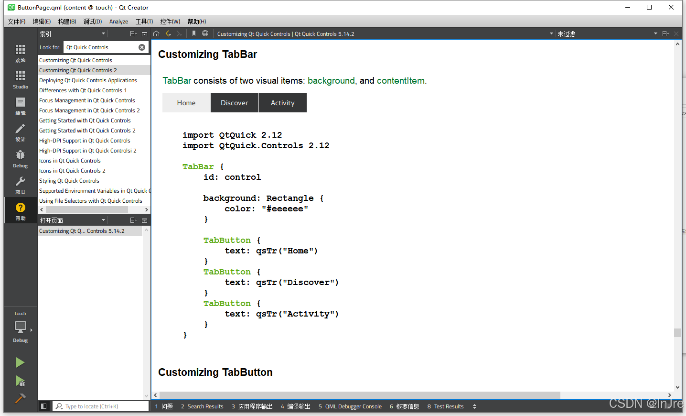Switch to Debug mode bug icon
Viewport: 686px width, 416px height.
(x=20, y=158)
